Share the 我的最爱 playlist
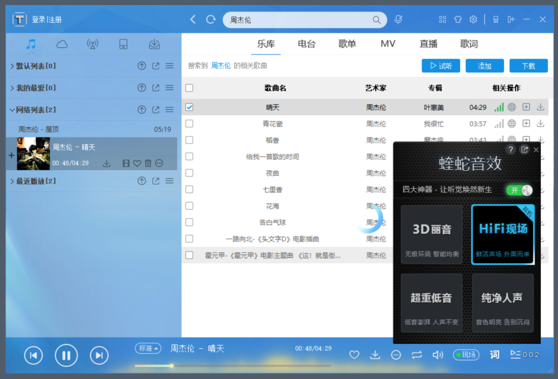The image size is (558, 379). [x=156, y=88]
